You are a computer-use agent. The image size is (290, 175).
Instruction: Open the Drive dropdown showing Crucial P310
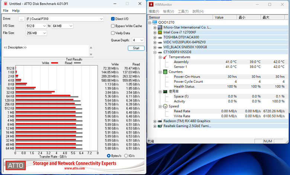(x=65, y=19)
